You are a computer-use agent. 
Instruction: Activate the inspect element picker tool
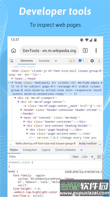(12, 61)
